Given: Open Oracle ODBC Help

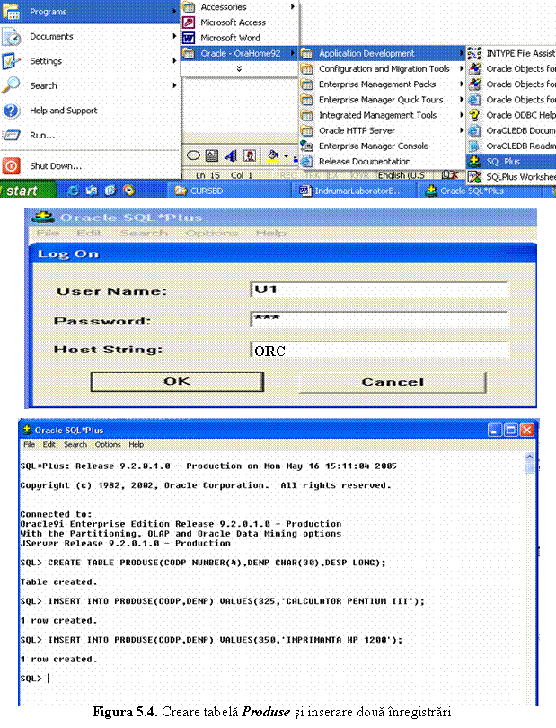Looking at the screenshot, I should pyautogui.click(x=511, y=115).
